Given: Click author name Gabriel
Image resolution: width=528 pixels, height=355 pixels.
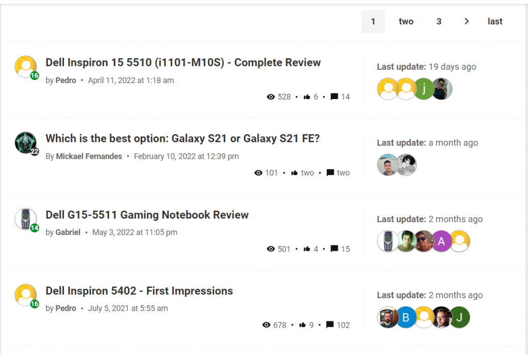Looking at the screenshot, I should click(68, 232).
